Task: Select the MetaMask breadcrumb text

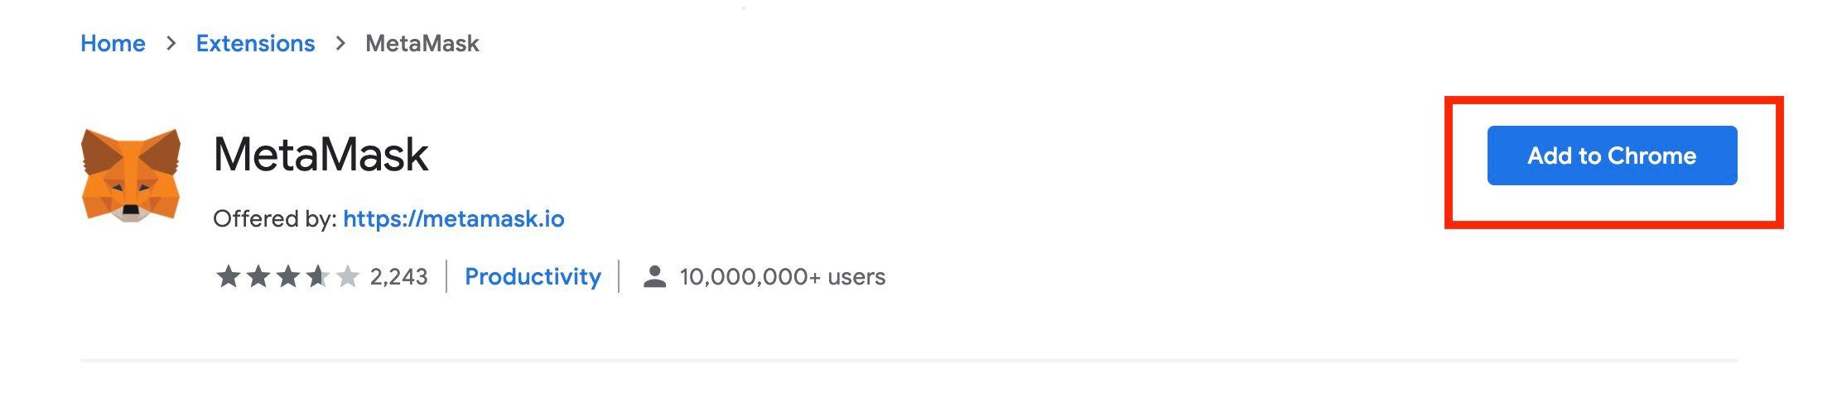Action: (422, 43)
